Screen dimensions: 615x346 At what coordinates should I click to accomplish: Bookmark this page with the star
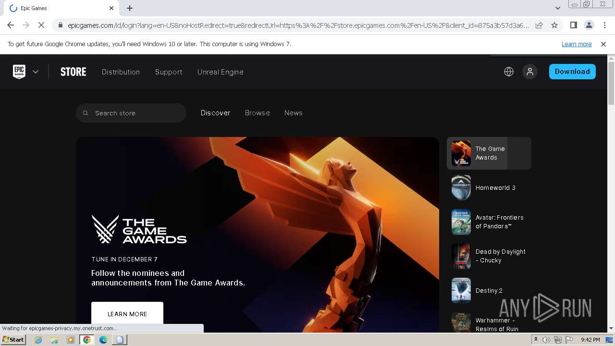(554, 25)
